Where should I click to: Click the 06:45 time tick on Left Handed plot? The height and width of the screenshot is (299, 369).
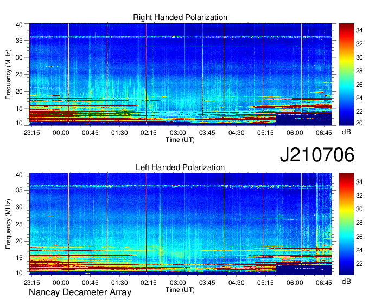tap(324, 283)
